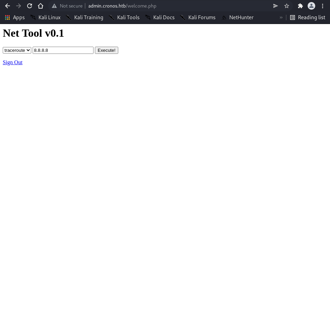Bookmark this page with the star

pos(287,6)
